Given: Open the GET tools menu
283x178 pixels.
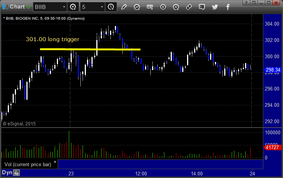Looking at the screenshot, I should (150, 7).
